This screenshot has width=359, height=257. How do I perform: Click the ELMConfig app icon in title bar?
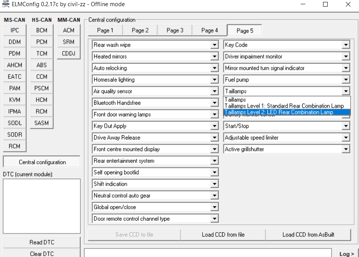6,4
